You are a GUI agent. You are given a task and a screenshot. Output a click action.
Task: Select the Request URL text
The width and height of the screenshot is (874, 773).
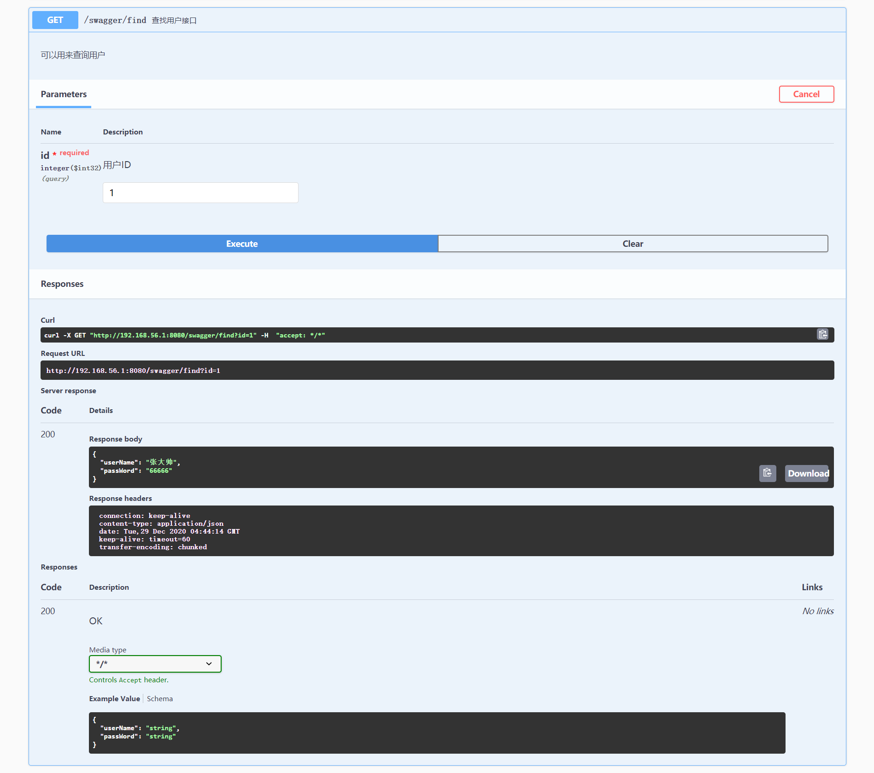click(133, 370)
